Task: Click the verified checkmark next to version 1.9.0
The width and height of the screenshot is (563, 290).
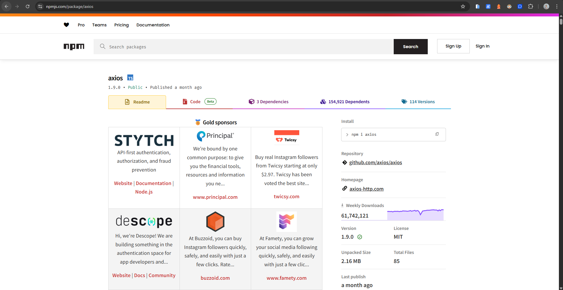Action: click(360, 237)
